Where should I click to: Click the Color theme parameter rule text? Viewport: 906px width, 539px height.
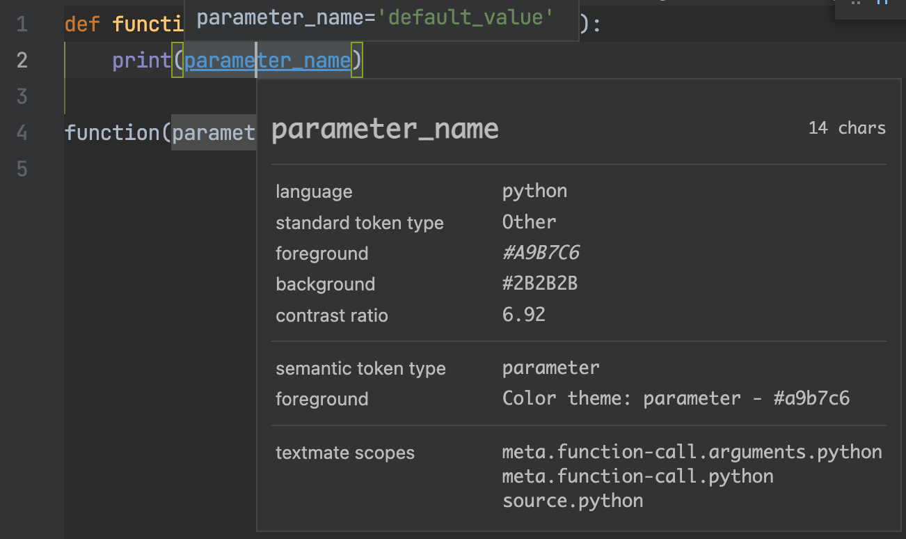pos(676,399)
